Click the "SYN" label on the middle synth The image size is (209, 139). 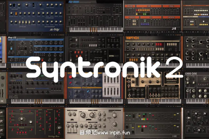click(111, 56)
